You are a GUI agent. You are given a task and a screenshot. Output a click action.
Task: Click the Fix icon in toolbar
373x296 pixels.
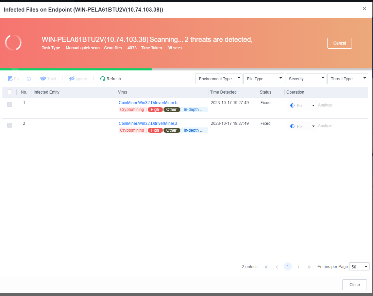(x=10, y=79)
